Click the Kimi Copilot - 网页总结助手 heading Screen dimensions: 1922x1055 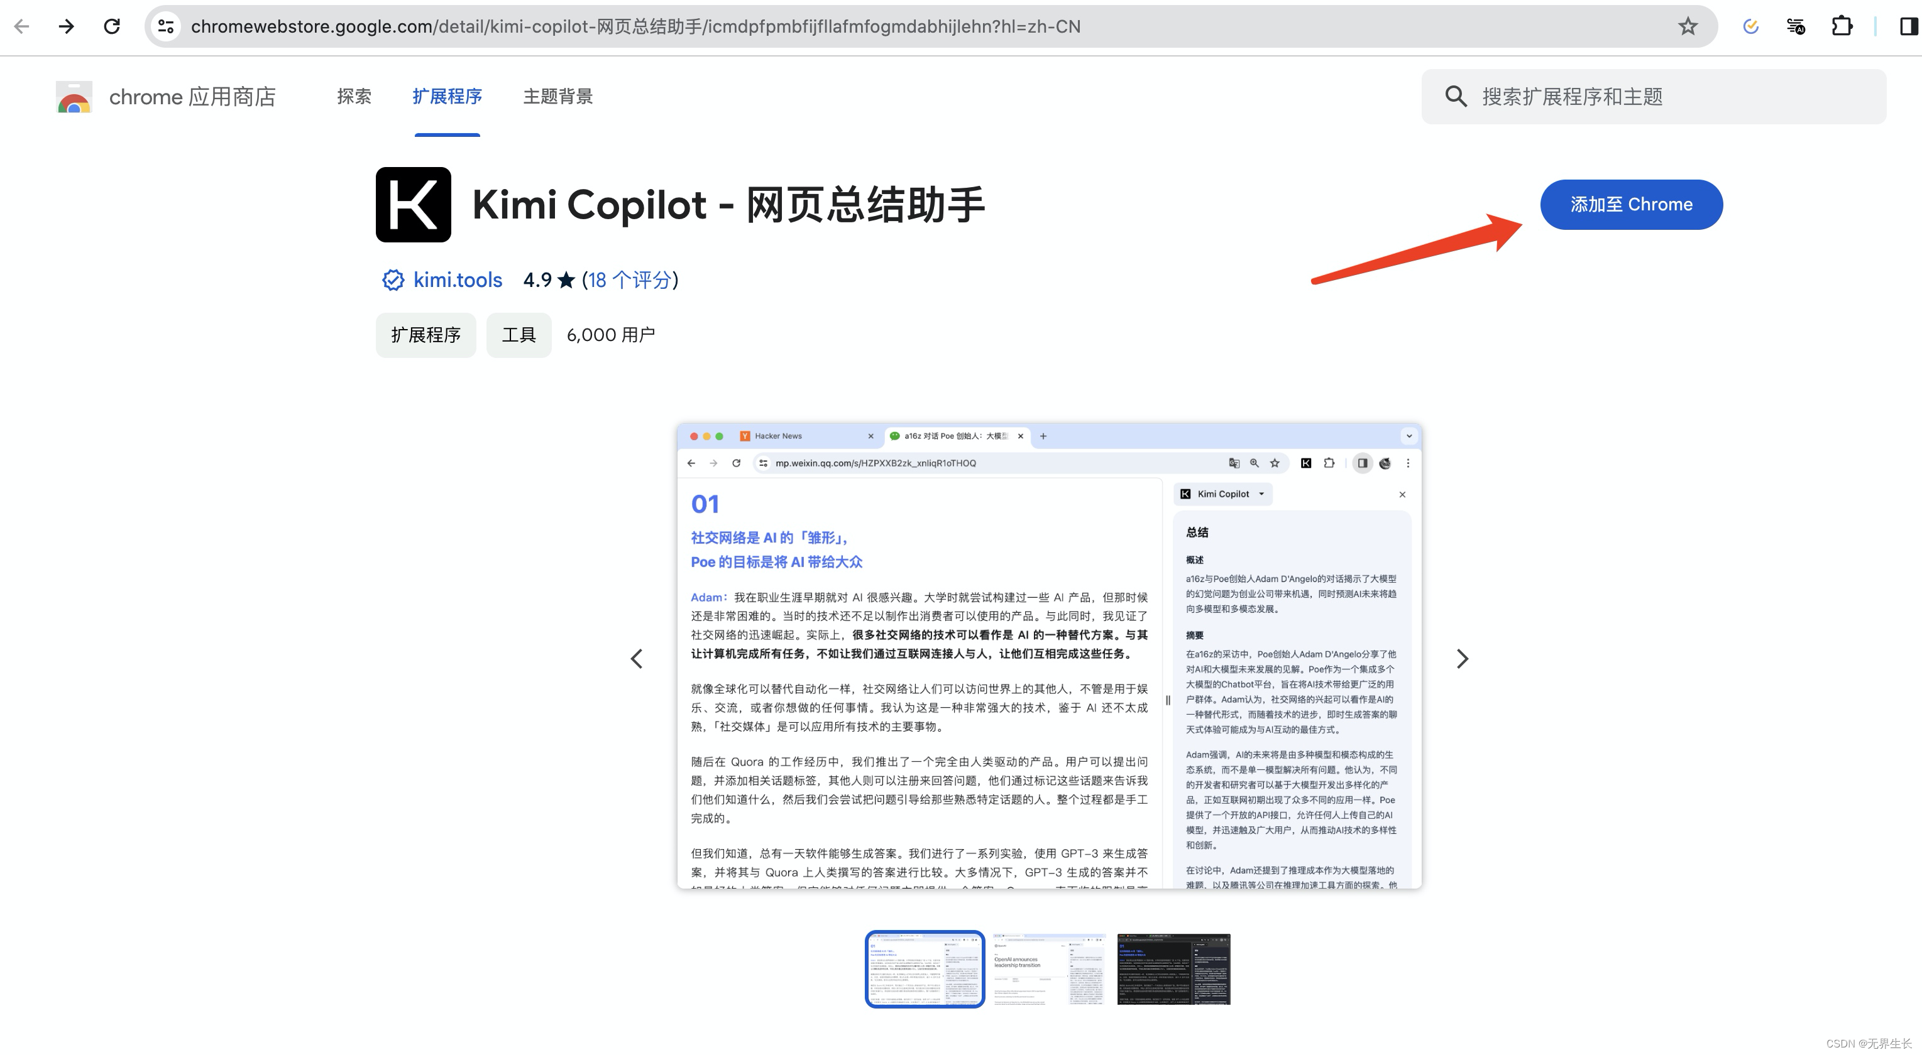coord(728,204)
